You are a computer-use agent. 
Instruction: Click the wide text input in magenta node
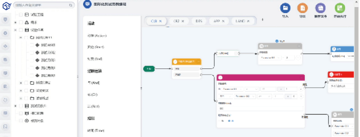click(260, 109)
